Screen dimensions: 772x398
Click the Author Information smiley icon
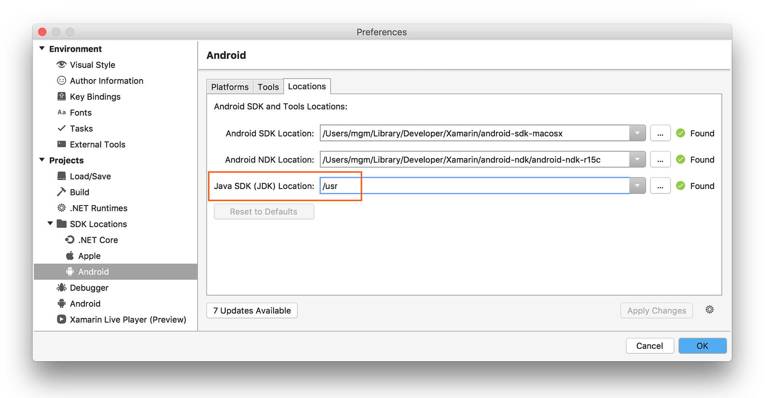coord(61,80)
